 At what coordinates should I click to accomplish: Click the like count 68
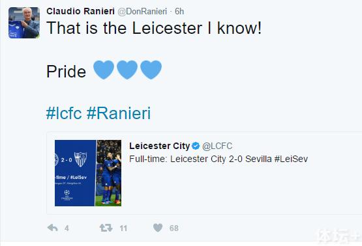(174, 228)
